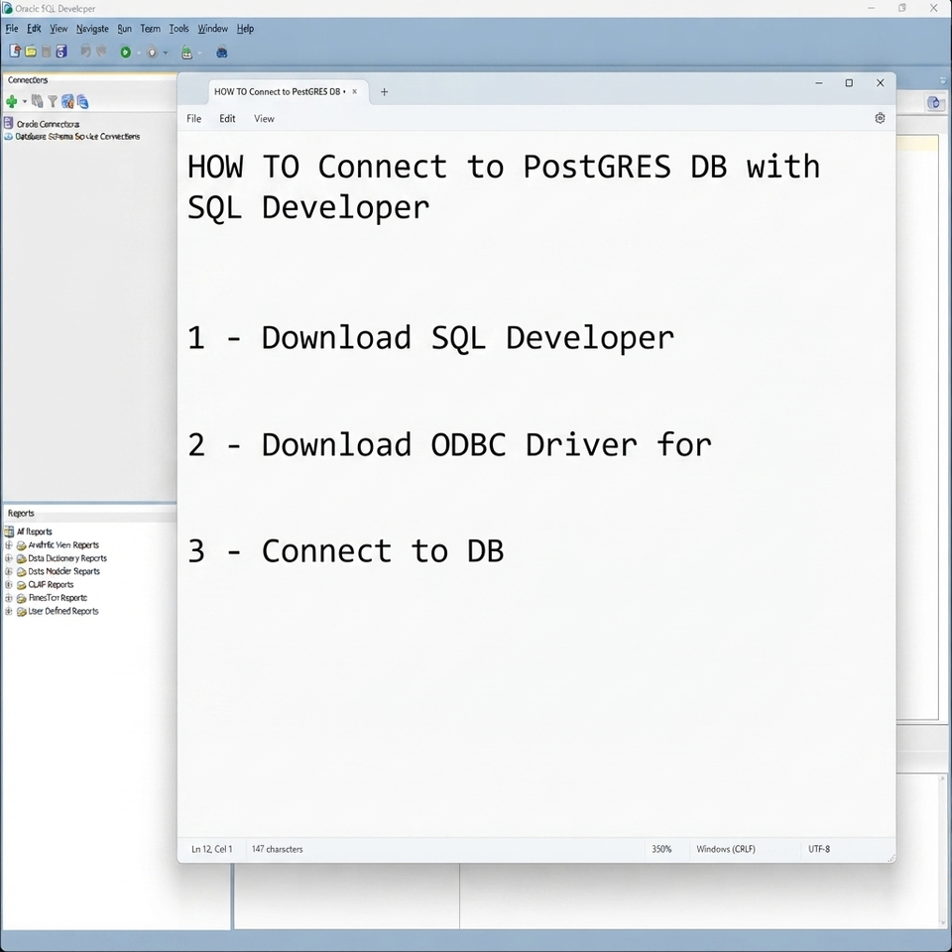Click the folder icon beside Data Dictionary Reports
This screenshot has height=952, width=952.
[21, 558]
